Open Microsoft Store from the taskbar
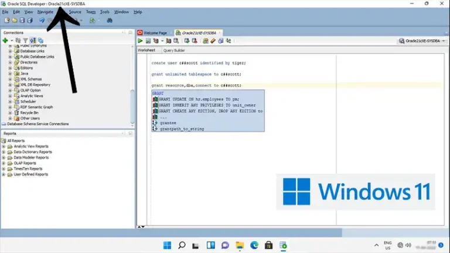Image resolution: width=450 pixels, height=253 pixels. 268,245
